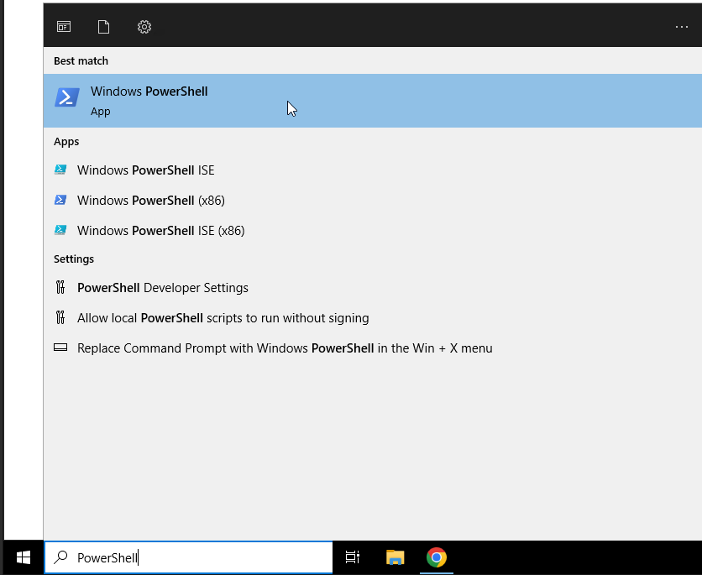Screen dimensions: 702x575
Task: Open Replace Command Prompt with PowerShell setting
Action: pyautogui.click(x=284, y=348)
